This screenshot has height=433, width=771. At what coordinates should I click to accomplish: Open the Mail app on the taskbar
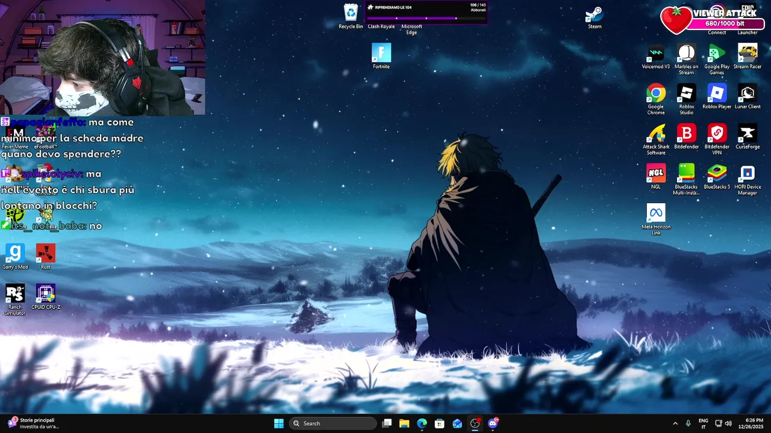[x=457, y=423]
